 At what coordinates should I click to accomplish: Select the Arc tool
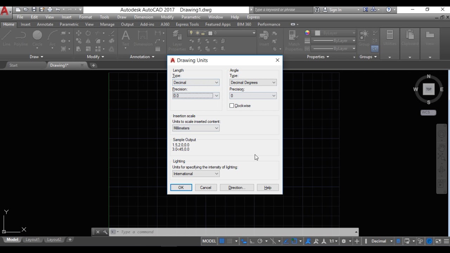coord(52,38)
